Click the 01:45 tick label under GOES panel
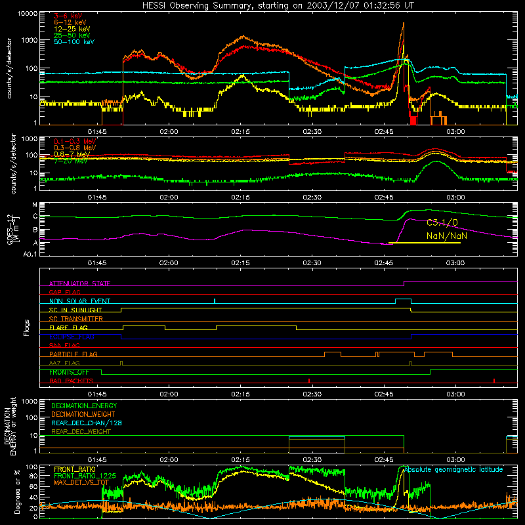This screenshot has width=525, height=525. click(x=97, y=263)
